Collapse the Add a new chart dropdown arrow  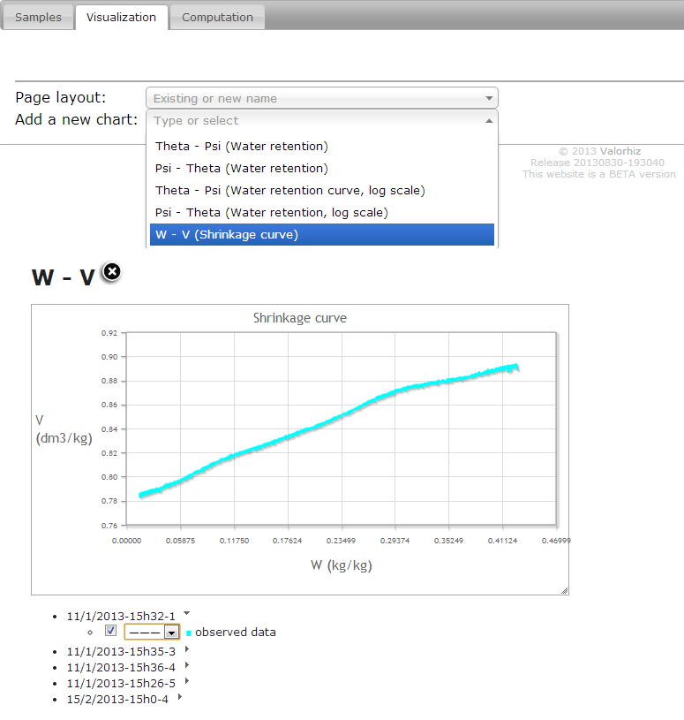click(x=489, y=121)
